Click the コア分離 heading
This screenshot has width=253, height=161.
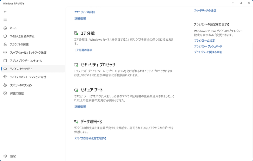88,33
